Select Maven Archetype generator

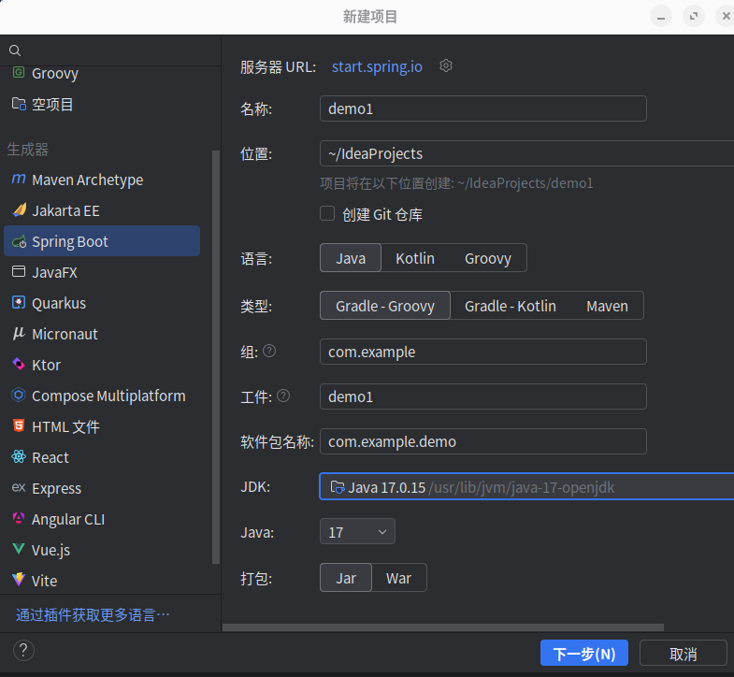click(102, 180)
